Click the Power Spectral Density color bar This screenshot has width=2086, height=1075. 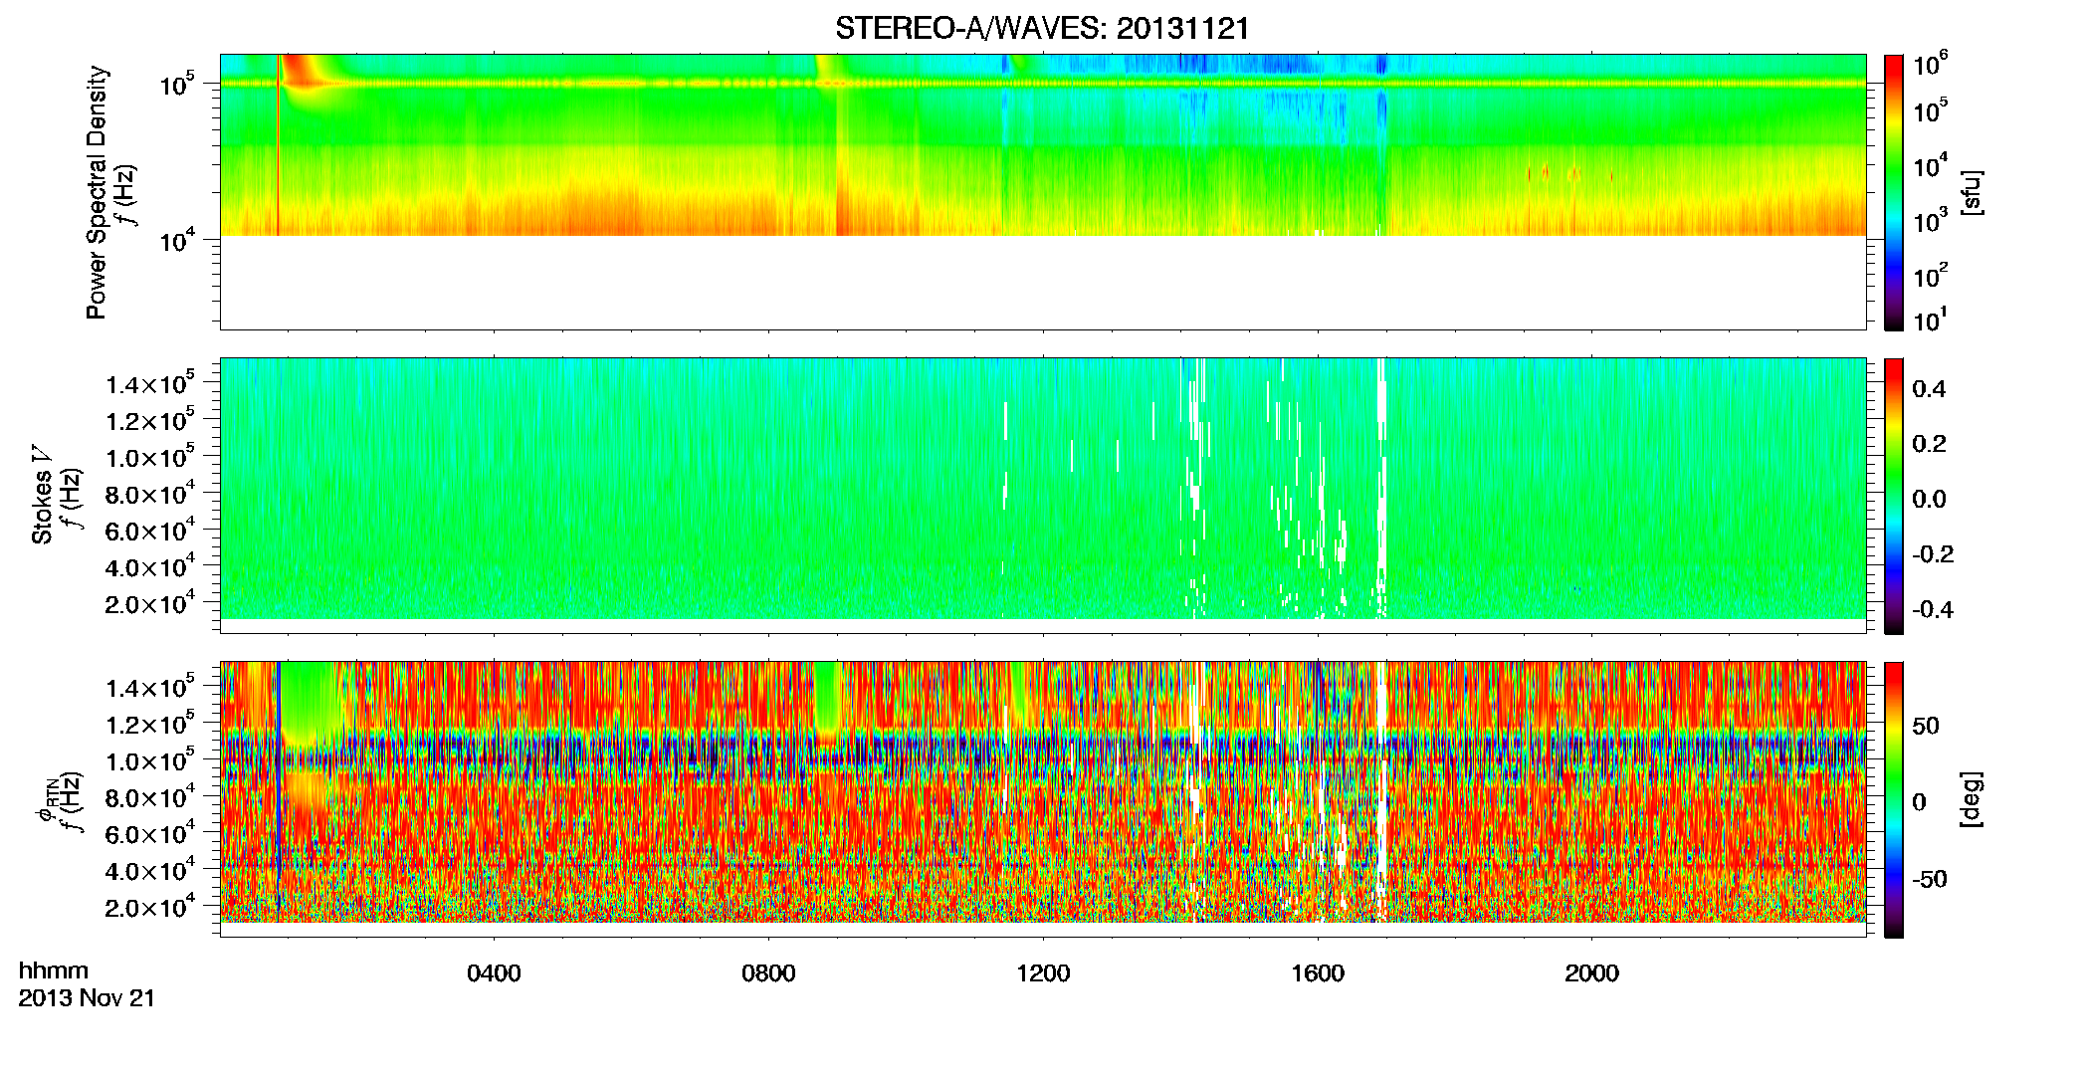1893,192
